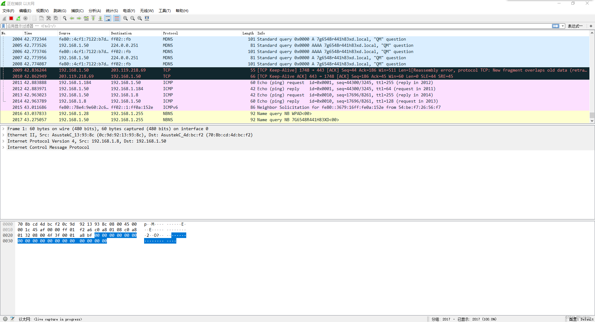The image size is (595, 322).
Task: Click the 分组: 2017 packet count status
Action: point(441,319)
